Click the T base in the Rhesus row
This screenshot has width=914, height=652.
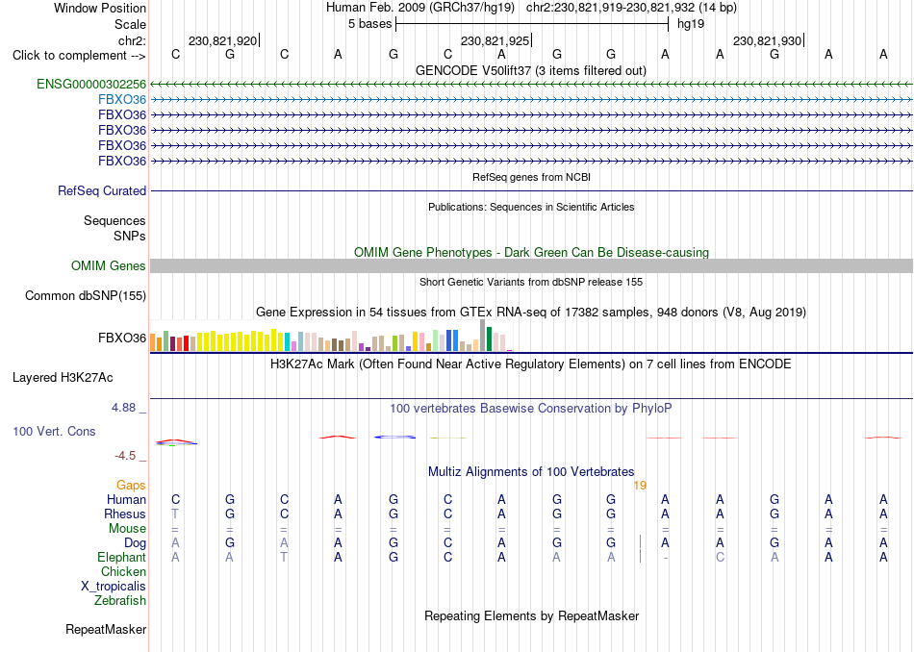pyautogui.click(x=175, y=514)
